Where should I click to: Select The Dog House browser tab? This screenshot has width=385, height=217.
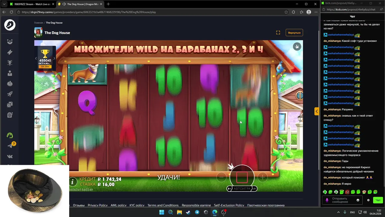[x=80, y=4]
